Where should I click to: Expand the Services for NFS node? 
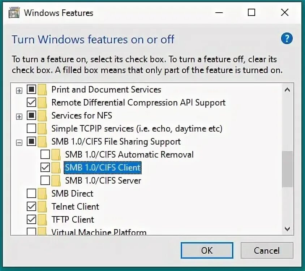(x=19, y=117)
